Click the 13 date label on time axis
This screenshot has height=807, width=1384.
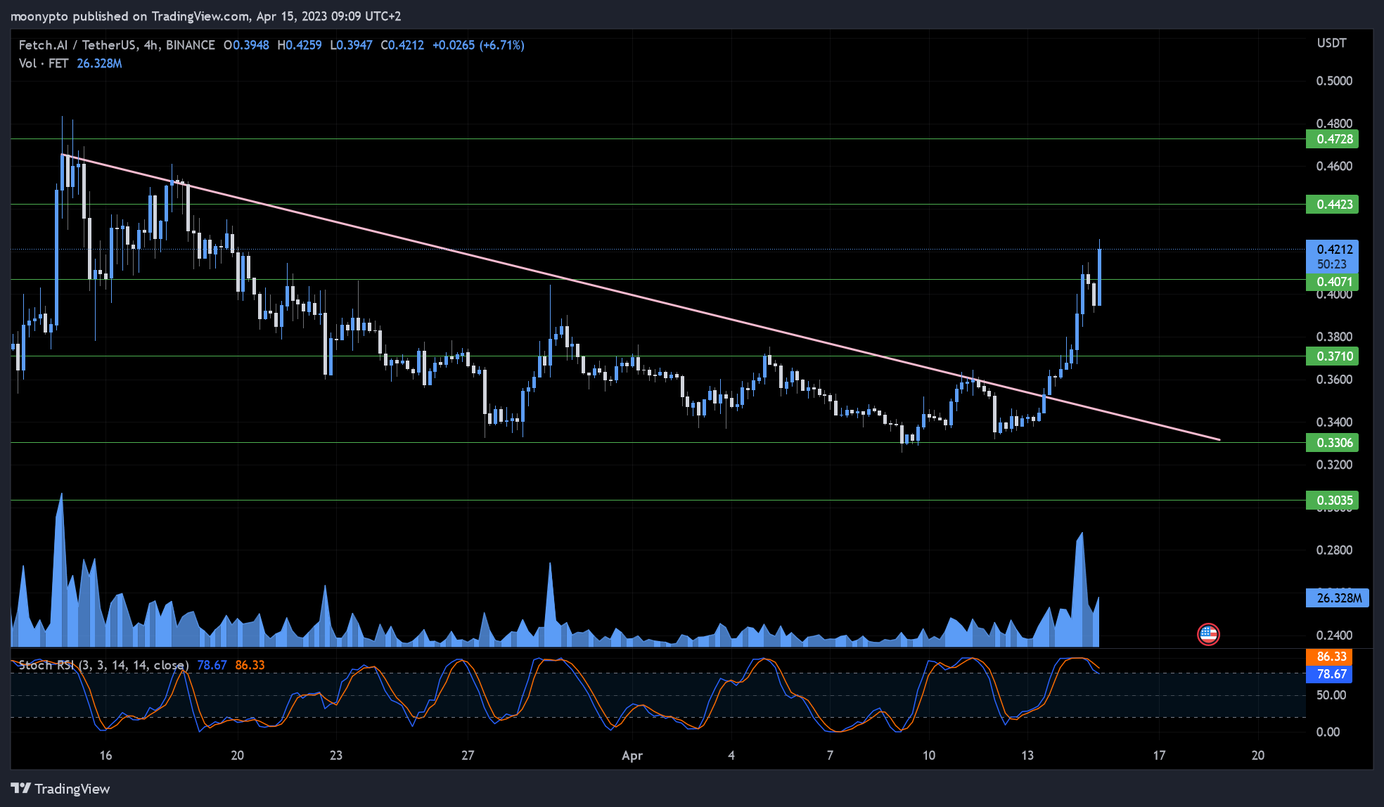[x=1027, y=756]
